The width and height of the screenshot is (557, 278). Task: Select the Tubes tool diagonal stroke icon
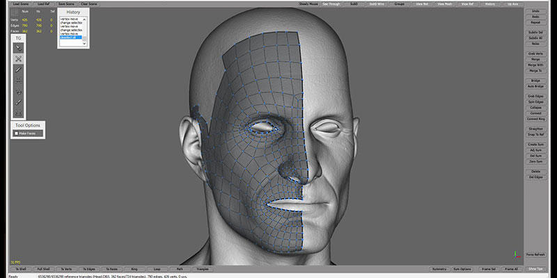pyautogui.click(x=19, y=102)
